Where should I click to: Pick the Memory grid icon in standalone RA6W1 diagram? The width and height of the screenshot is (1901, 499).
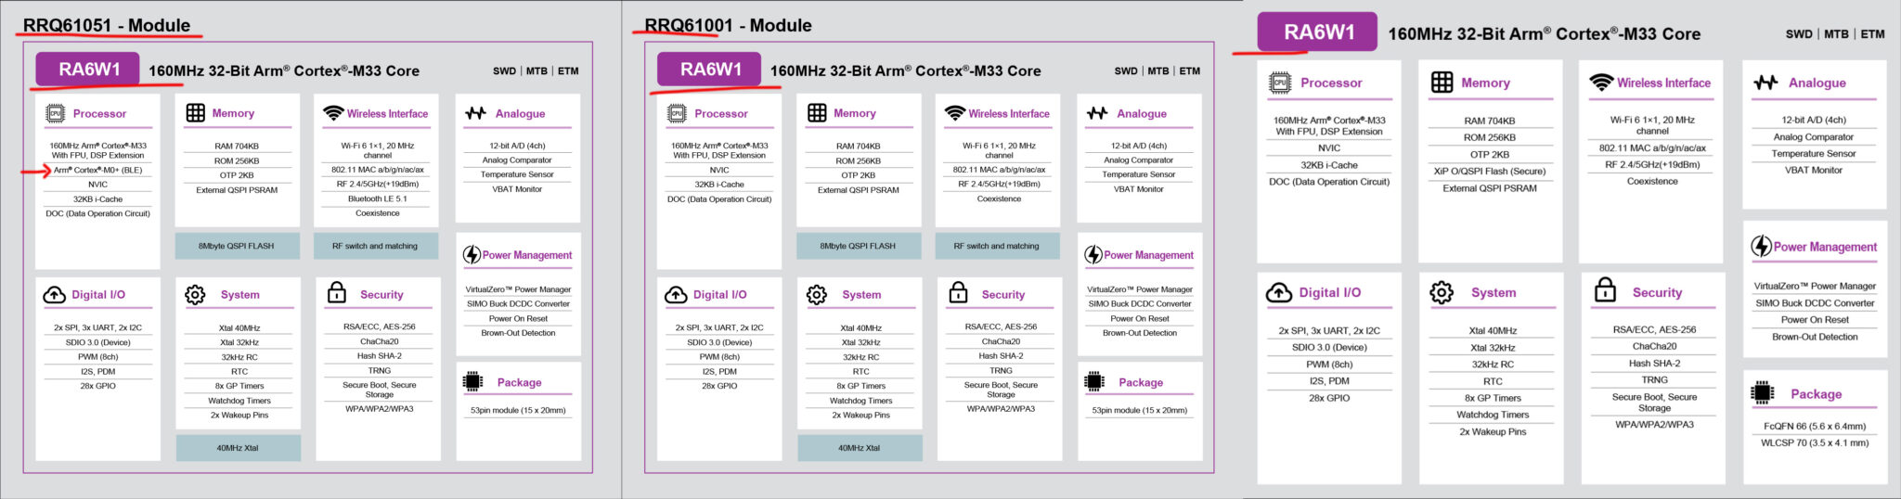coord(1442,83)
